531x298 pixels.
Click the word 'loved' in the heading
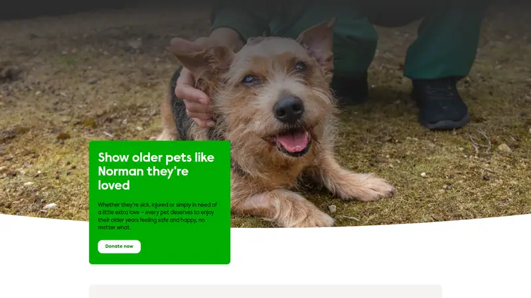click(x=114, y=185)
